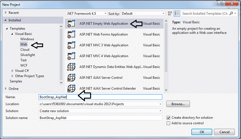Click the category tree scroll down arrow
Screen dimensions: 241x139
[61, 83]
